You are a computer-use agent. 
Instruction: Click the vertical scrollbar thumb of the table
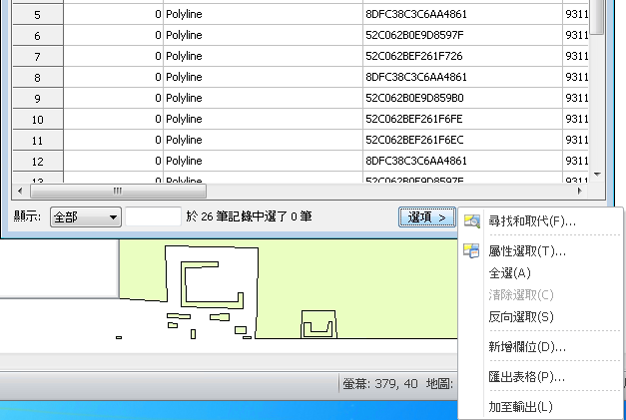click(597, 15)
